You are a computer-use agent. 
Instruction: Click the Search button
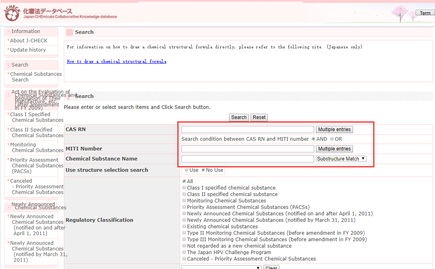(x=239, y=117)
